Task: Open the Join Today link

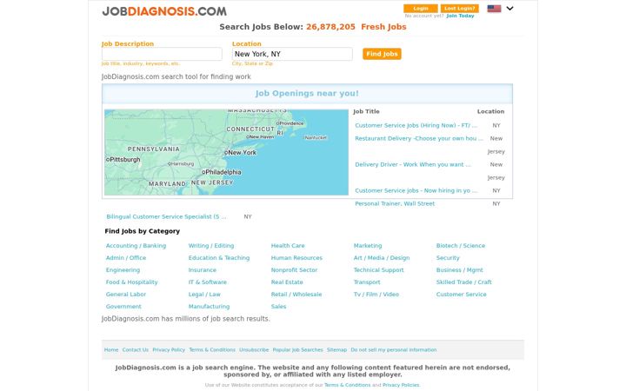Action: pyautogui.click(x=460, y=16)
